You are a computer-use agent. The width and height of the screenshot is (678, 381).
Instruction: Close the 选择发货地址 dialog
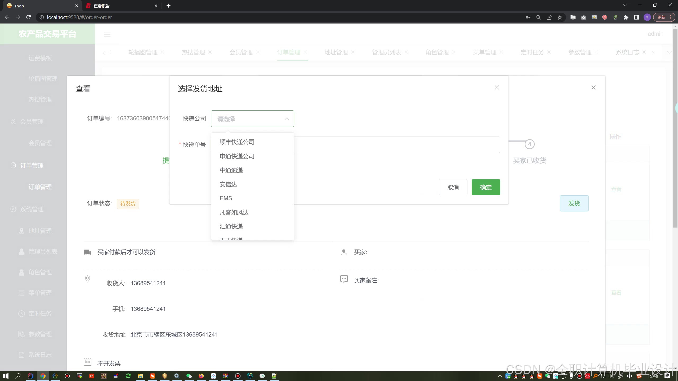click(x=497, y=88)
